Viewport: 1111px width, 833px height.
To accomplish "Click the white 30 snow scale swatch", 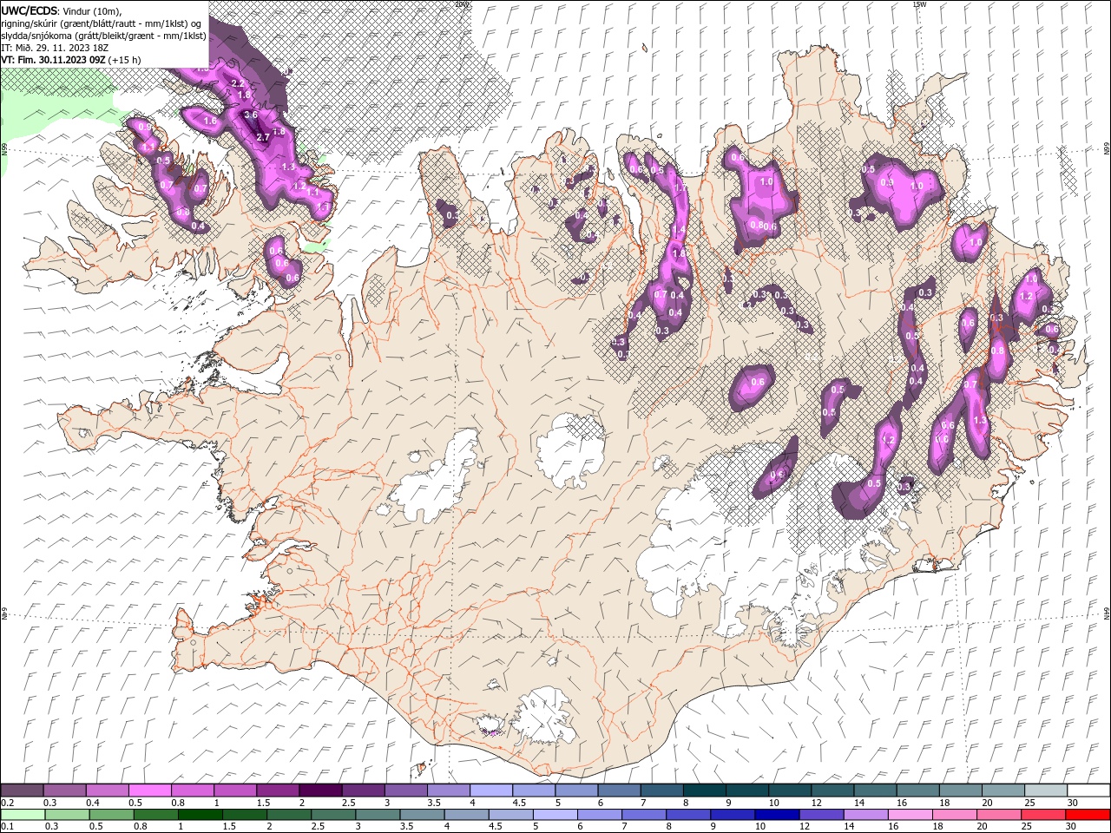I will [1088, 790].
